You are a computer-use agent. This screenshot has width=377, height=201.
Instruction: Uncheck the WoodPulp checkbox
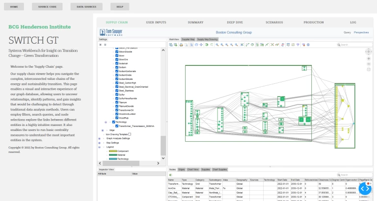[x=116, y=118]
